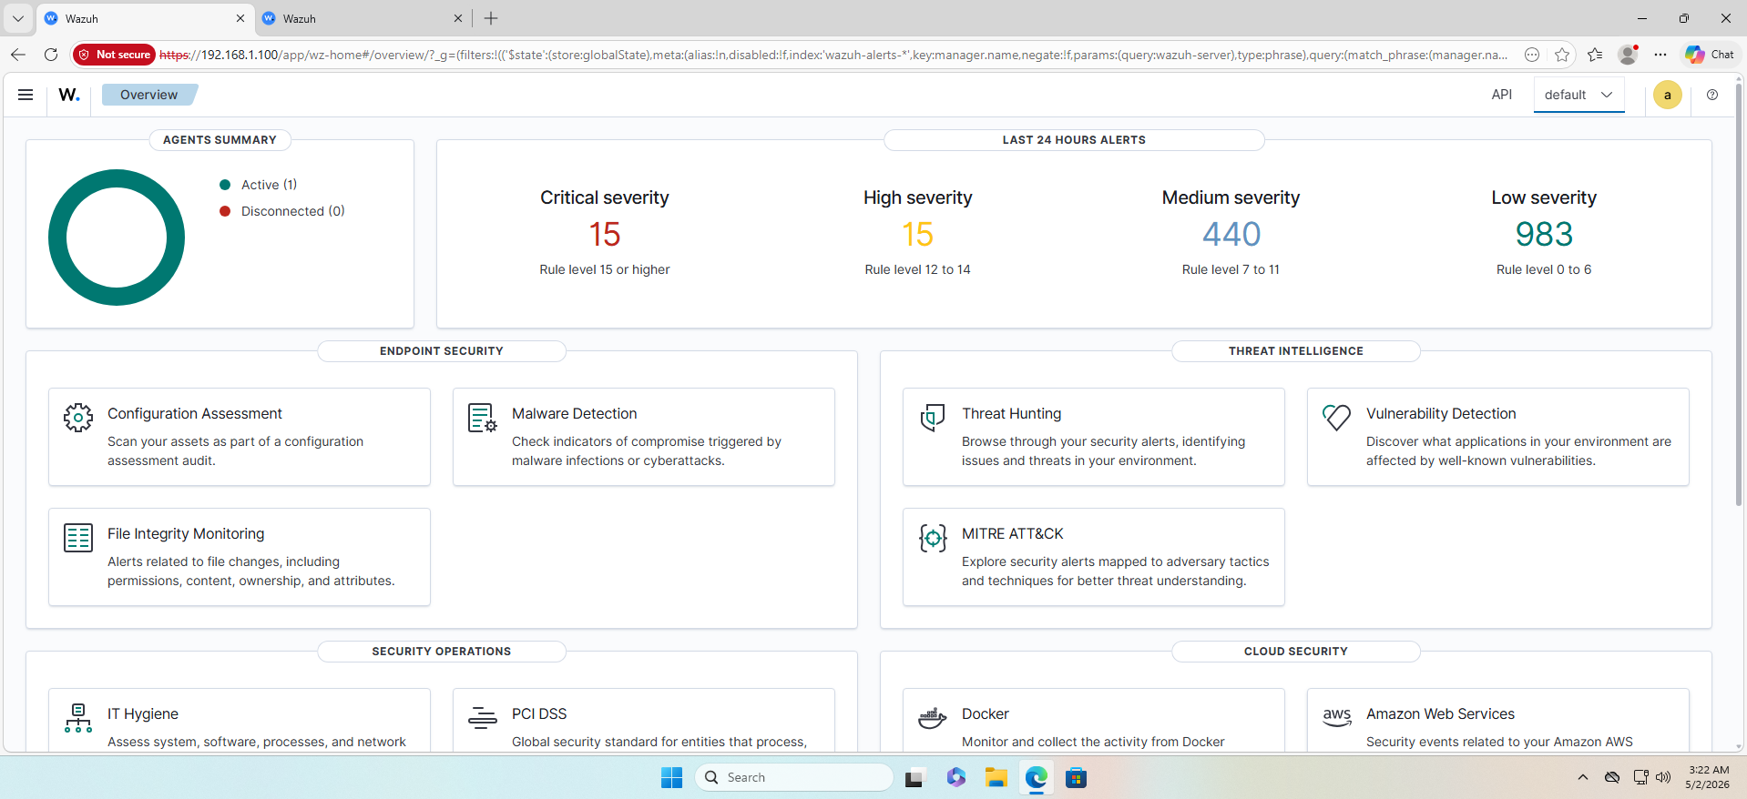The image size is (1747, 799).
Task: Click the reader/AI icon in the address bar
Action: (x=1532, y=55)
